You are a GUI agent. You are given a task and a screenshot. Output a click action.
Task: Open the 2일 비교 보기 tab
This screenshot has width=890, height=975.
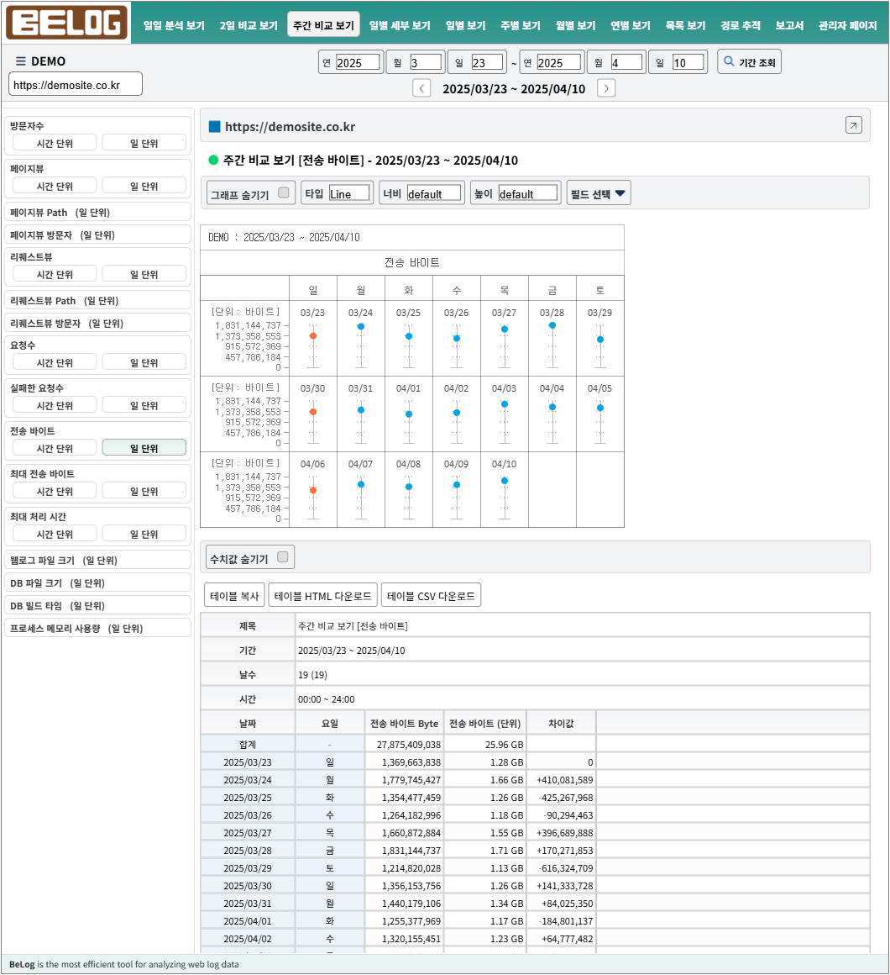coord(249,25)
